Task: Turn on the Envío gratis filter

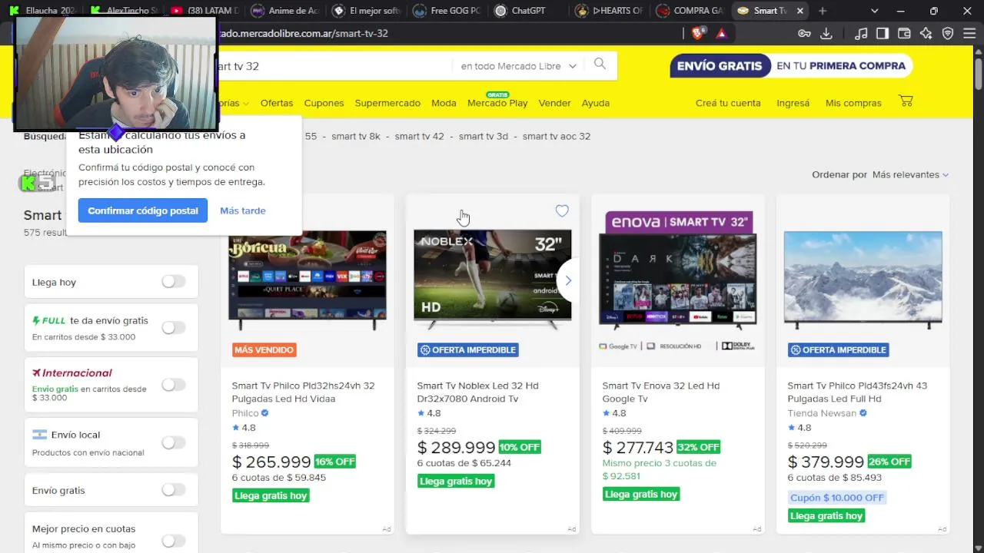Action: point(174,490)
